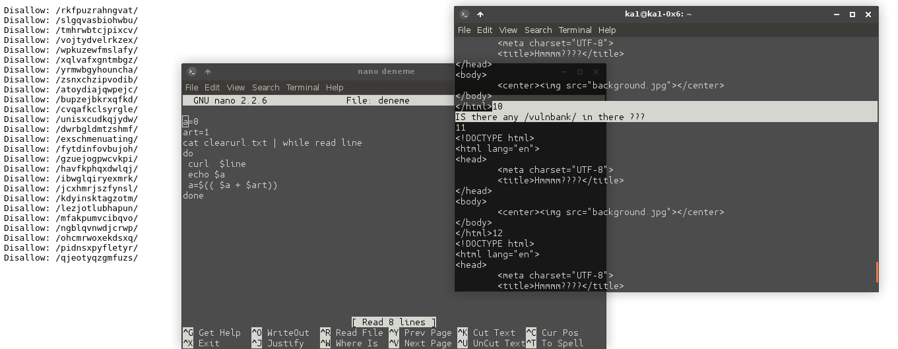Open the Help menu in the nano deneme window

pyautogui.click(x=335, y=87)
